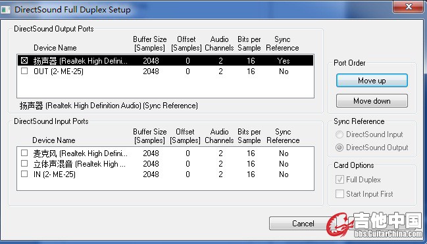Click the 2048 buffer size of 扬声器 output

tap(151, 61)
